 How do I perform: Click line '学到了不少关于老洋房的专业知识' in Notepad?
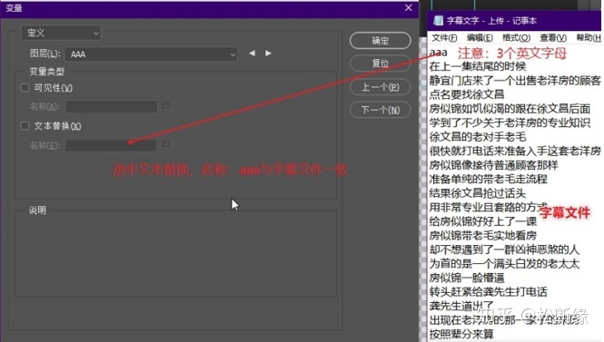(510, 122)
